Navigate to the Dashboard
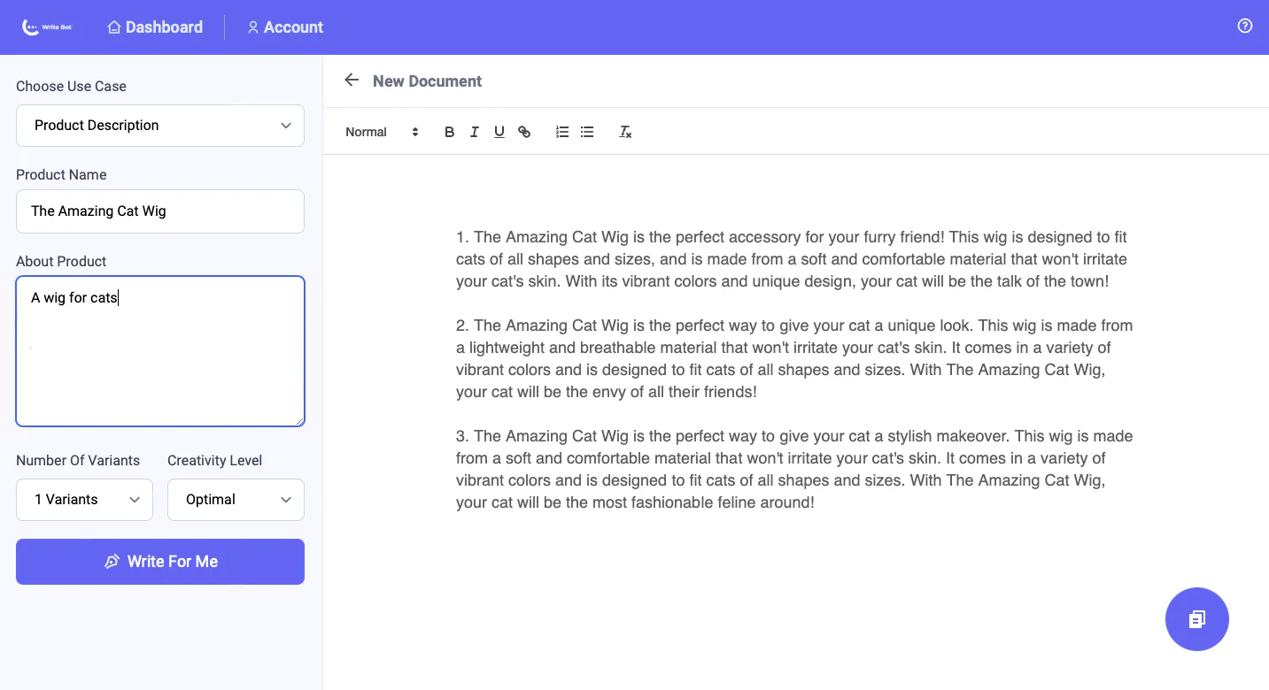Image resolution: width=1269 pixels, height=690 pixels. 154,27
